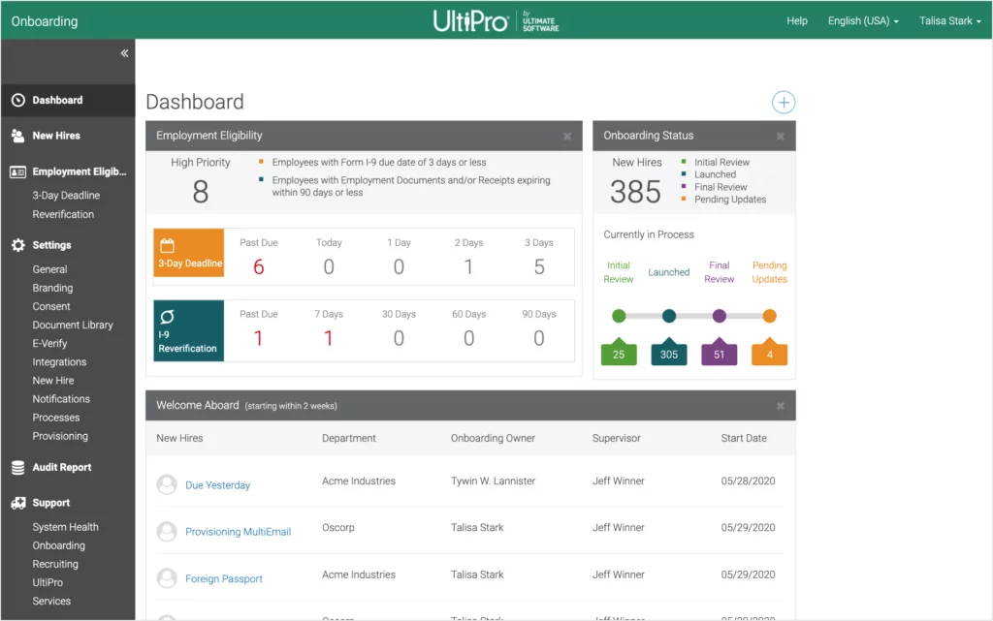This screenshot has height=621, width=993.
Task: Click the New Hires people icon
Action: [17, 136]
